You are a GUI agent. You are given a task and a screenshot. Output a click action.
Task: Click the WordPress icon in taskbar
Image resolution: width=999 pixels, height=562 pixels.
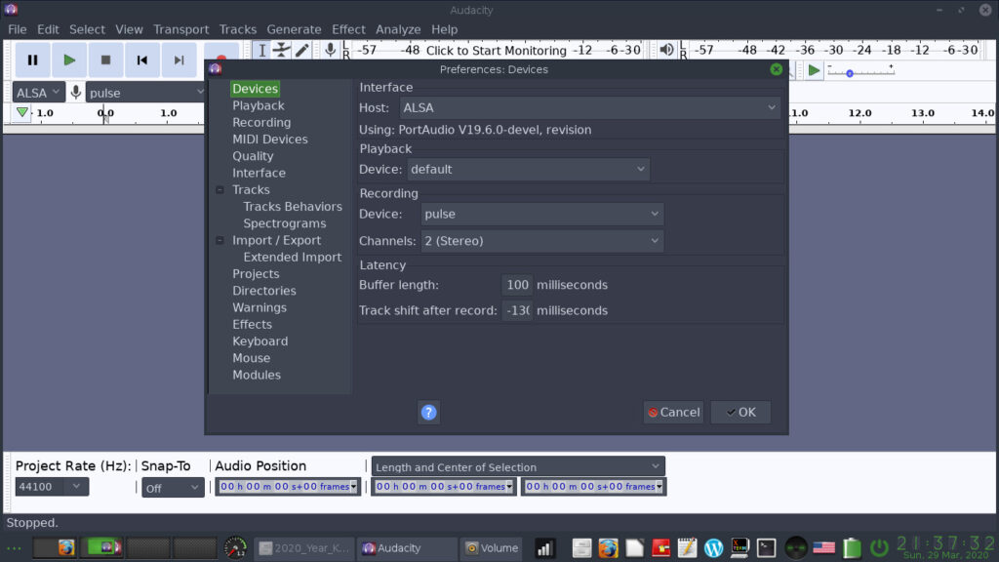tap(713, 548)
